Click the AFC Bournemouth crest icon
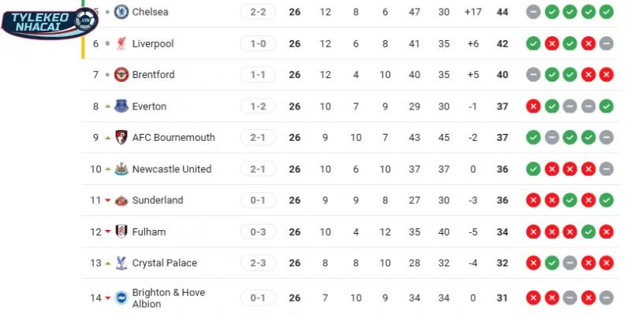 pyautogui.click(x=121, y=138)
